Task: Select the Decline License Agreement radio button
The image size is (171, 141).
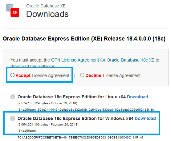Action: pos(82,75)
